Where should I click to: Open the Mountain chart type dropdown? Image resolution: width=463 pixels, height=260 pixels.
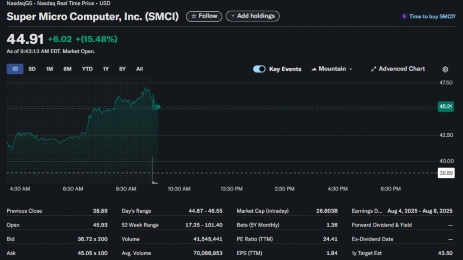click(332, 69)
